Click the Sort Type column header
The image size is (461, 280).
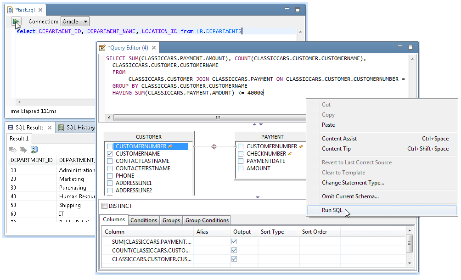pyautogui.click(x=278, y=232)
